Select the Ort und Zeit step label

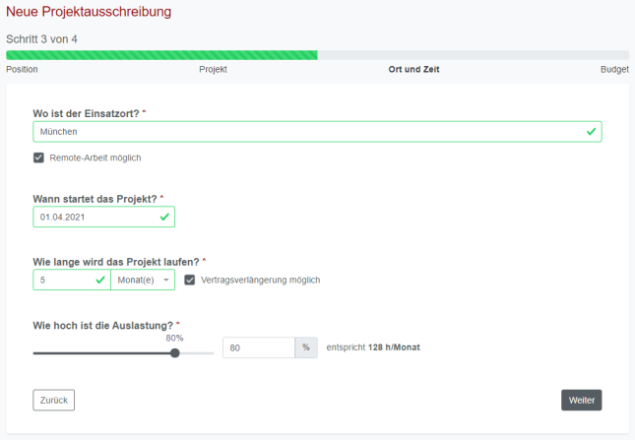click(x=413, y=70)
